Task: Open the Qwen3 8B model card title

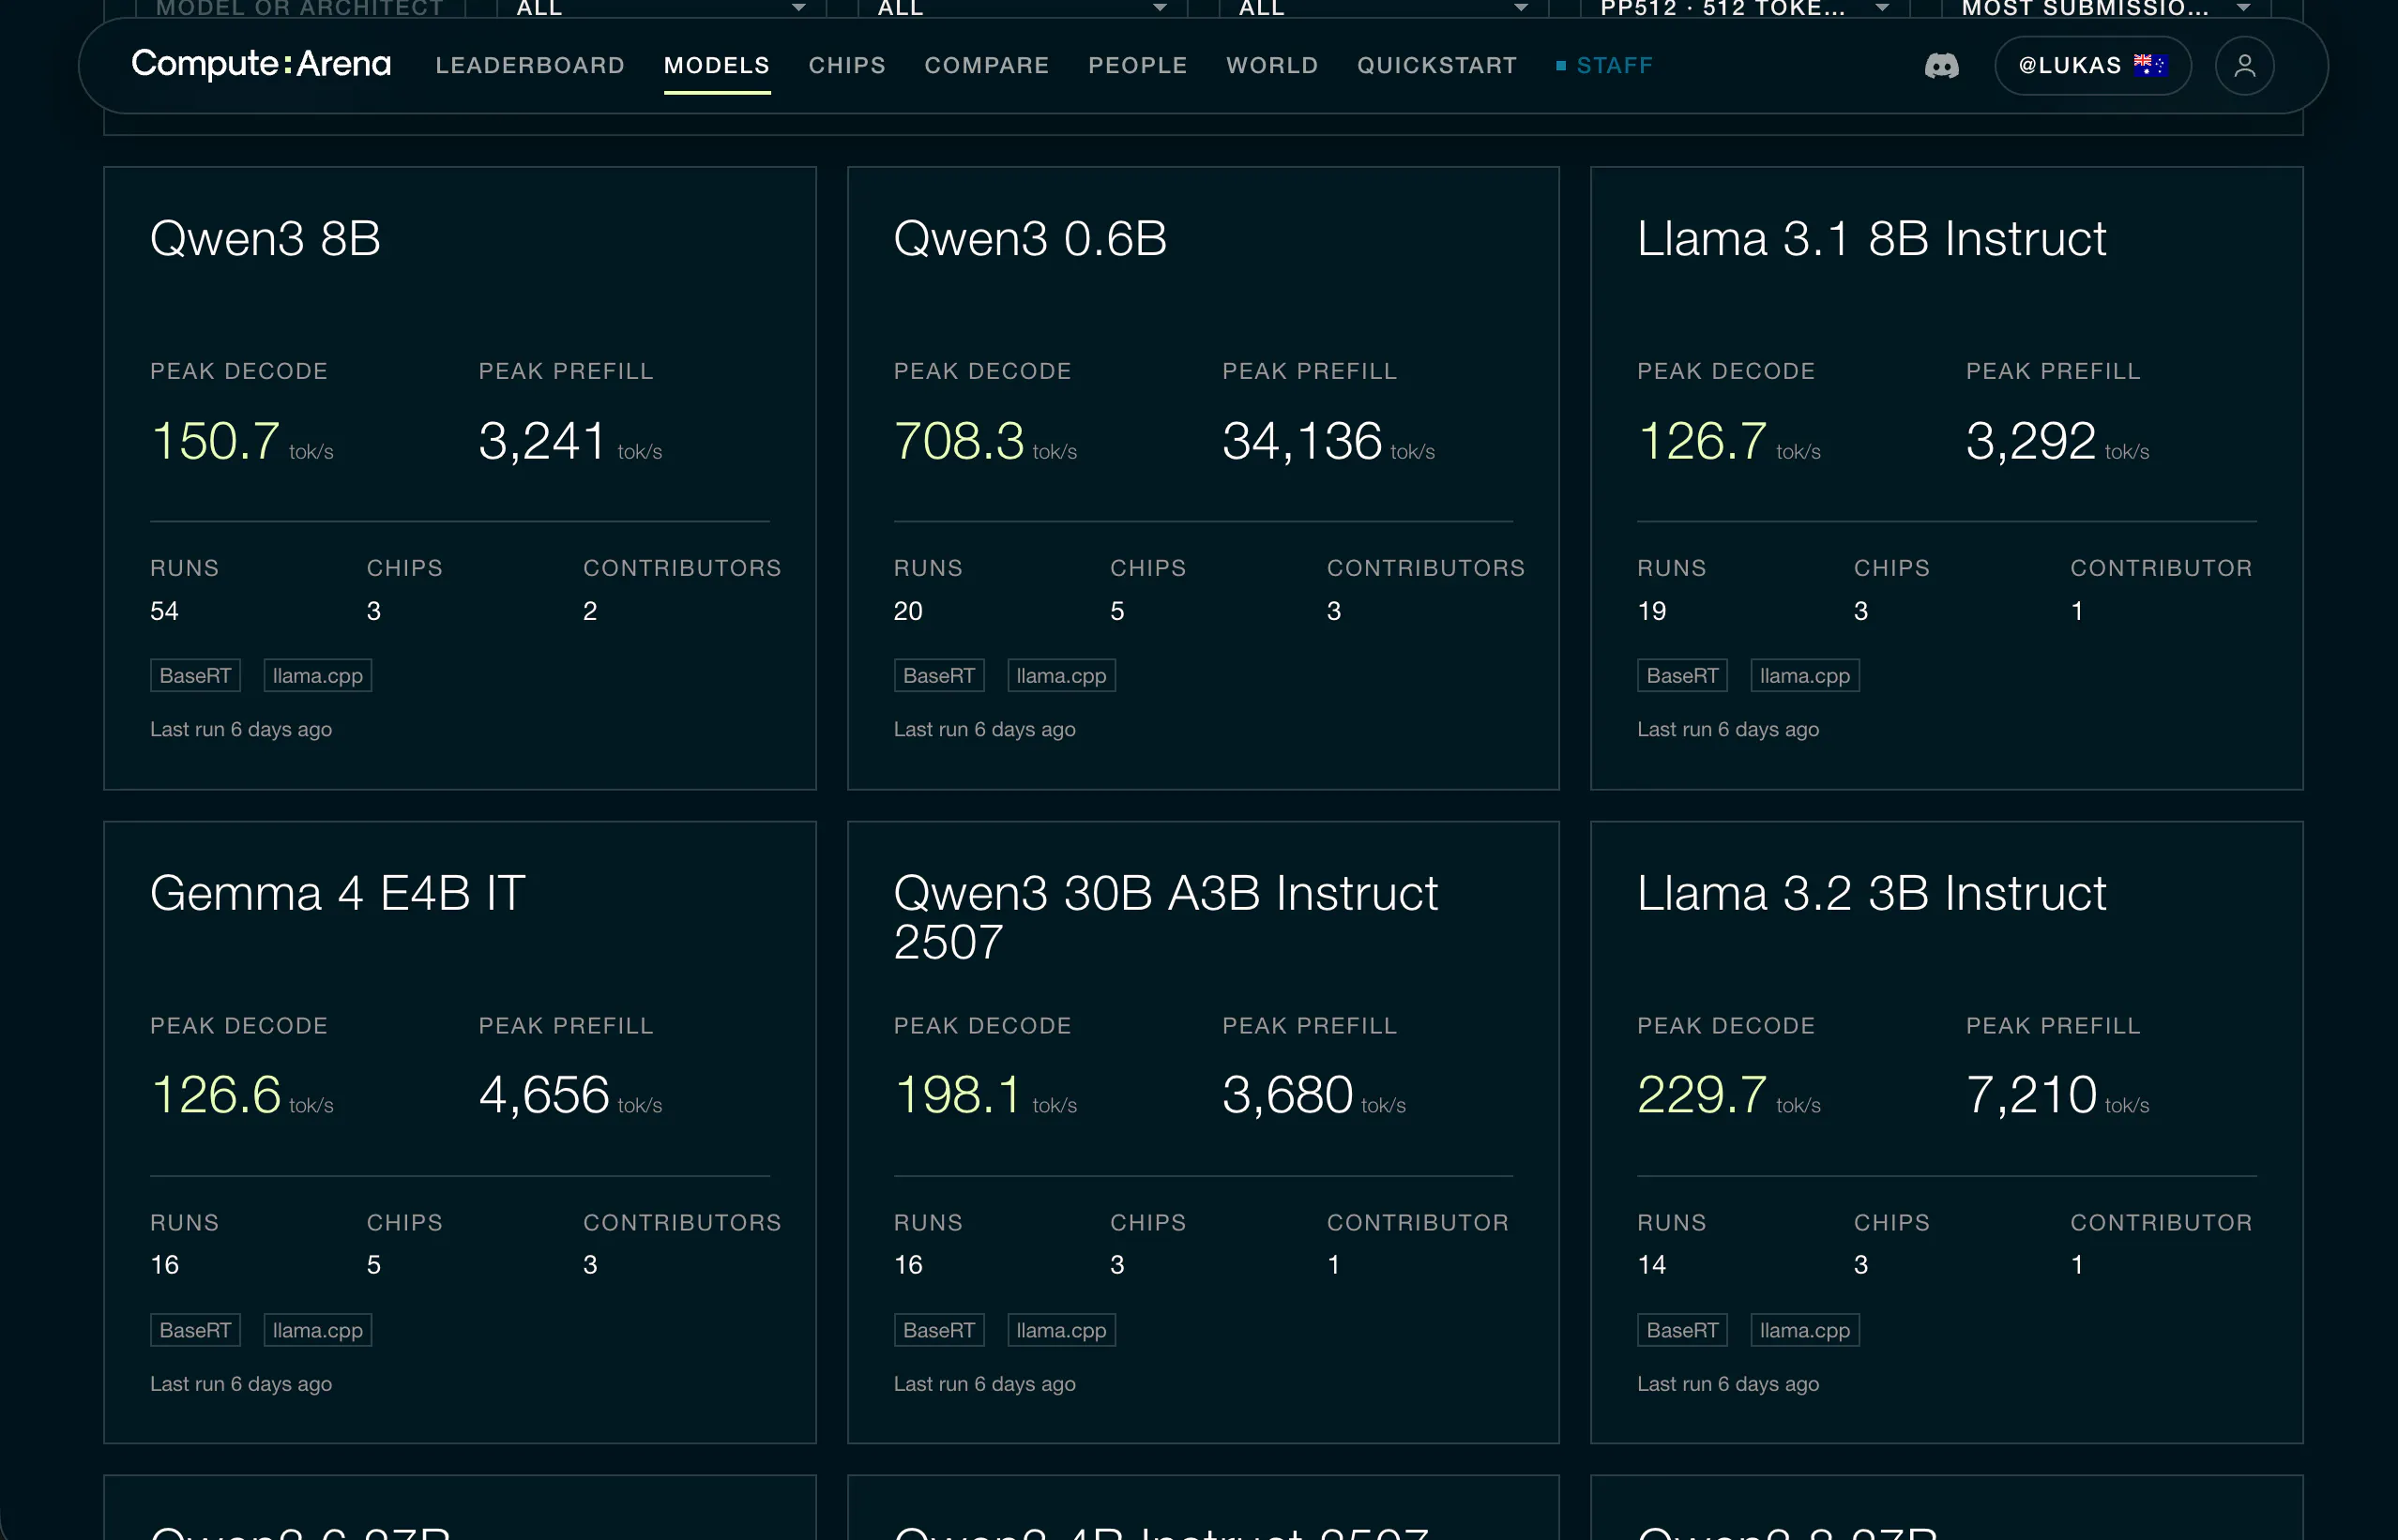Action: coord(265,239)
